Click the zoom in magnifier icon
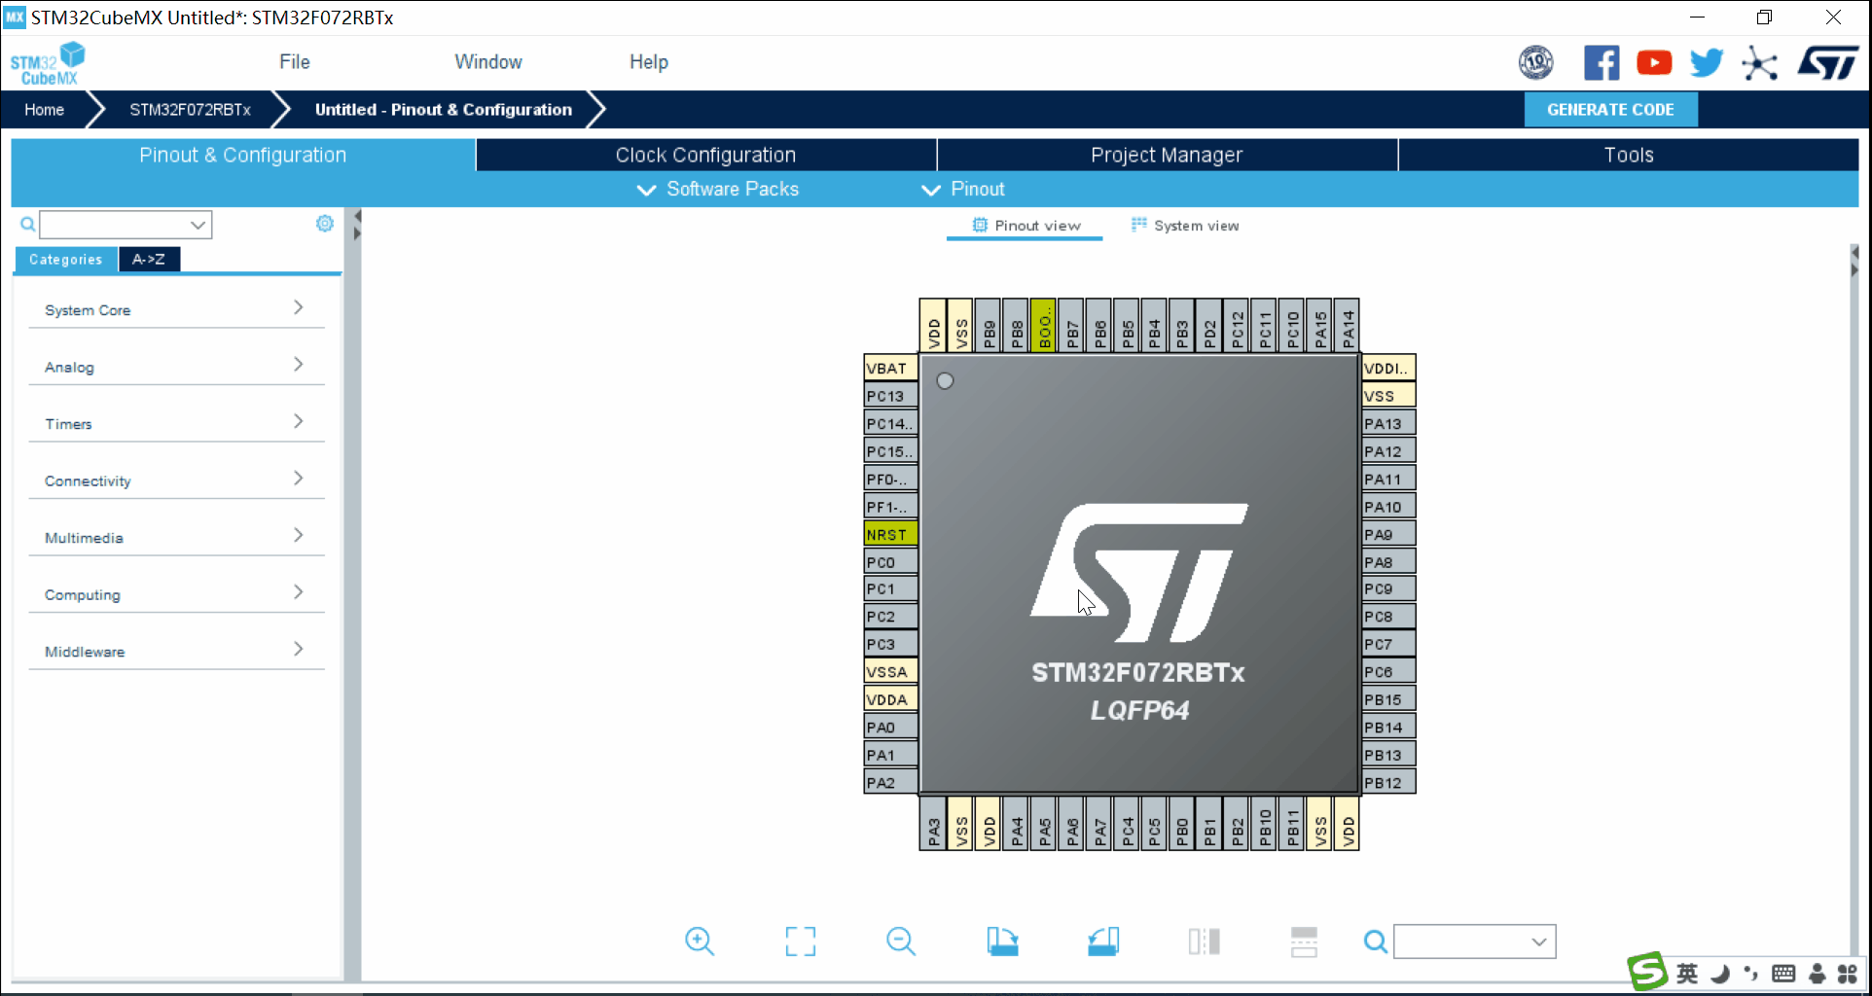This screenshot has height=996, width=1872. [x=700, y=942]
